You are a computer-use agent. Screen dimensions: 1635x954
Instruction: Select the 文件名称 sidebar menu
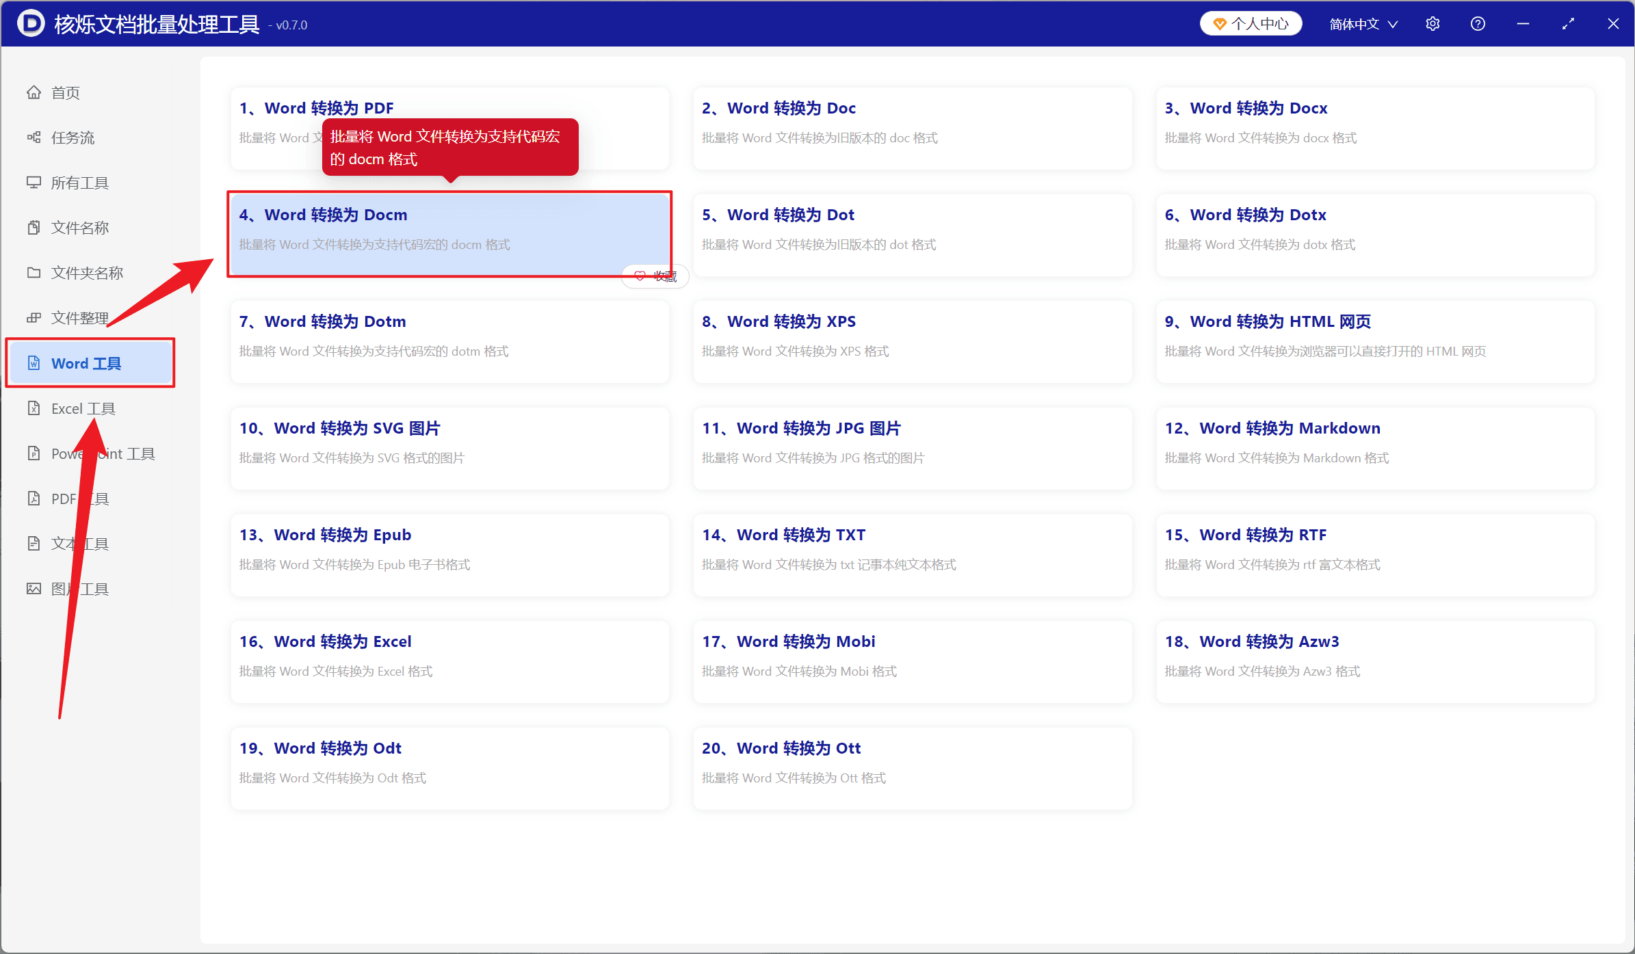89,228
